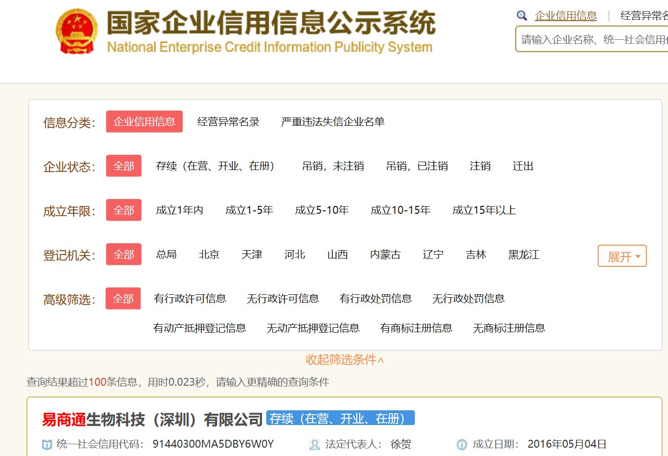Select 北京 as registration authority
The width and height of the screenshot is (668, 456).
(x=209, y=255)
